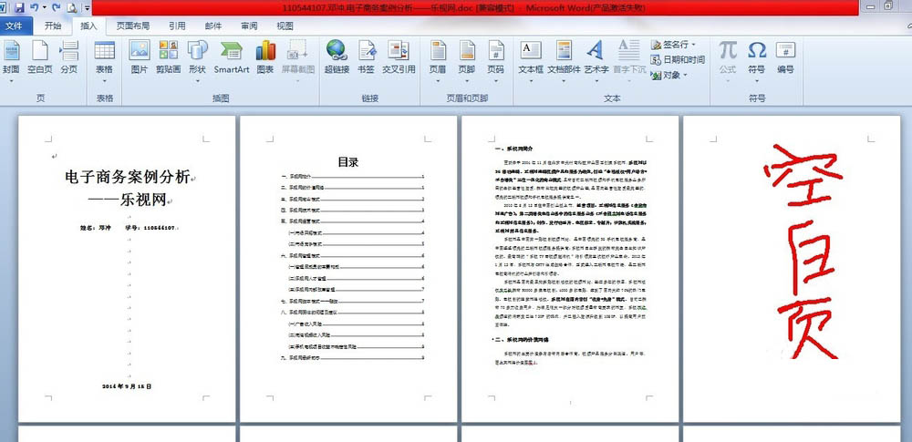
Task: Insert a cross-reference with 交叉引用
Action: click(x=399, y=57)
